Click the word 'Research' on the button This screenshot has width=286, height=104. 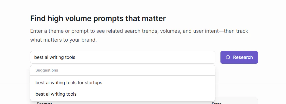[x=243, y=57]
